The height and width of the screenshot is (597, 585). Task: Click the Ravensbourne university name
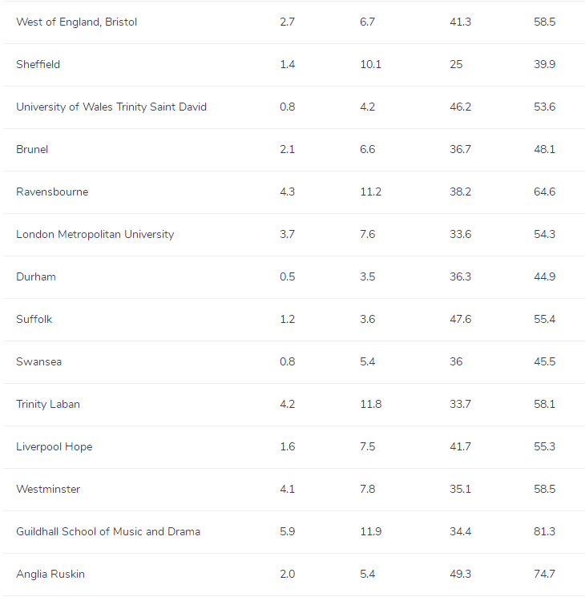(52, 192)
